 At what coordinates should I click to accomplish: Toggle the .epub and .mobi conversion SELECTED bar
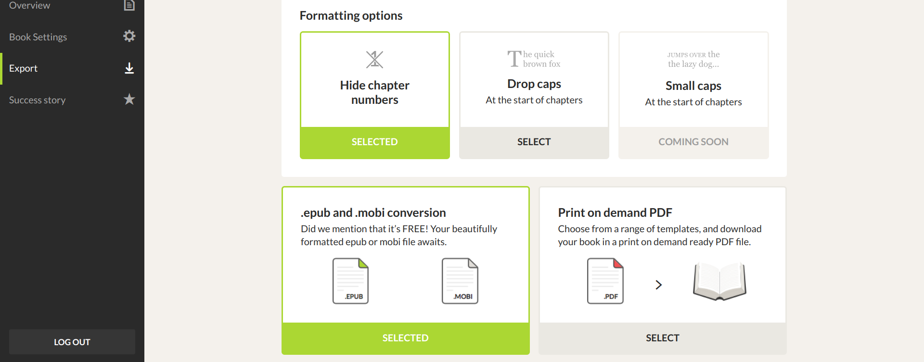coord(406,338)
